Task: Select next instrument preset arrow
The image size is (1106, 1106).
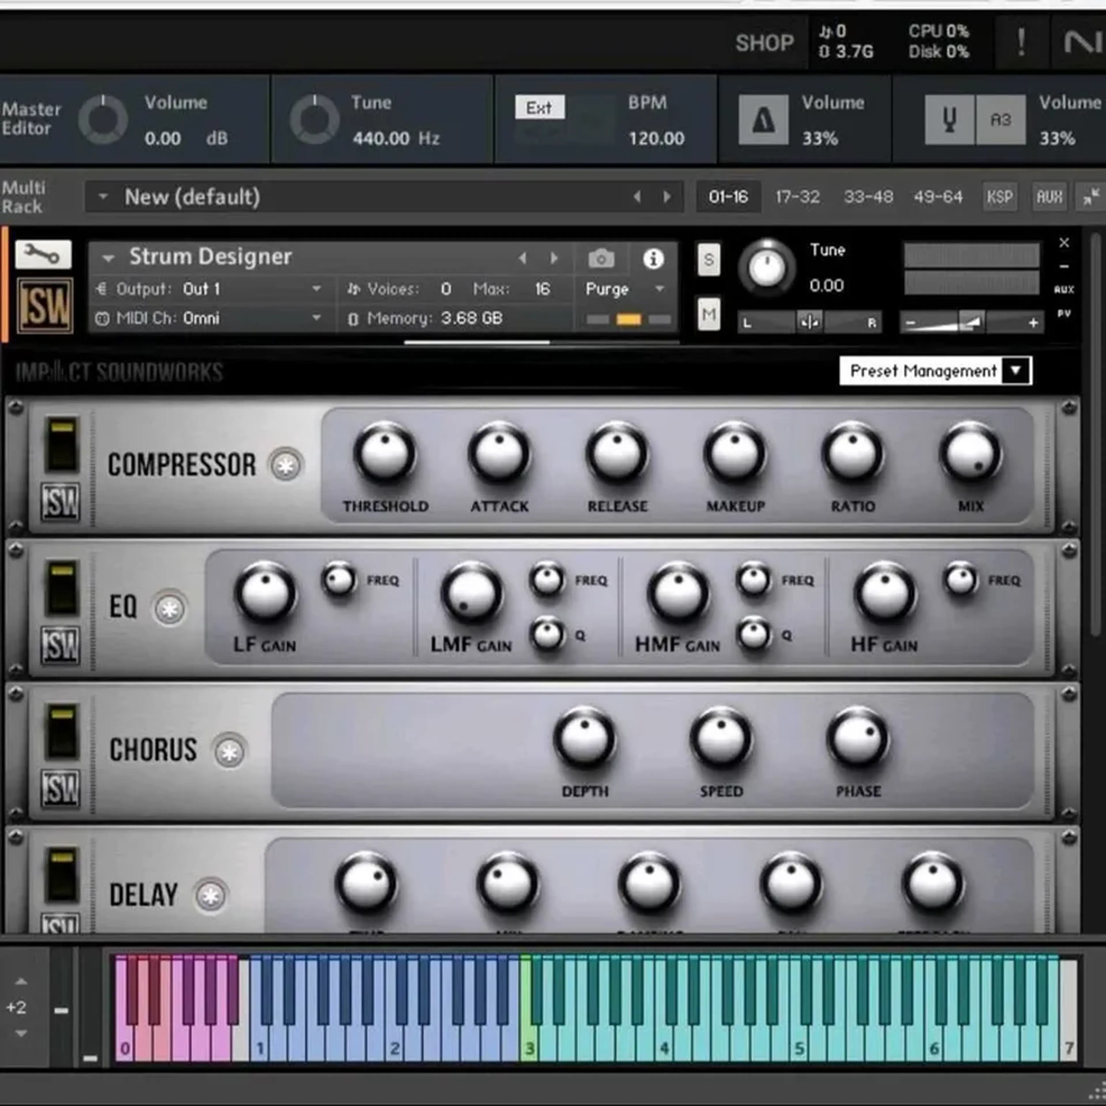Action: [x=554, y=258]
